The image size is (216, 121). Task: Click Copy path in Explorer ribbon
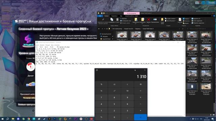[126, 21]
